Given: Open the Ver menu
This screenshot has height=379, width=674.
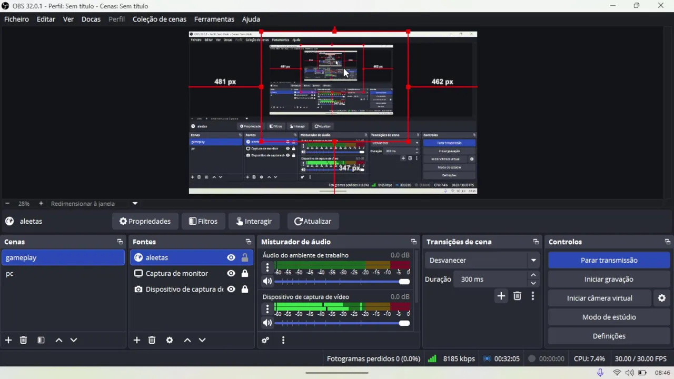Looking at the screenshot, I should [68, 19].
